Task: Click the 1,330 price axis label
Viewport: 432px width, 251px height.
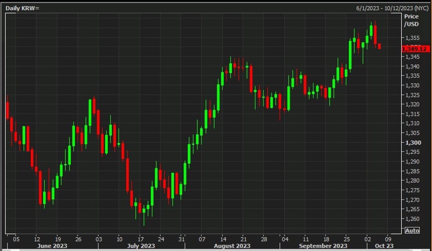Action: 412,85
